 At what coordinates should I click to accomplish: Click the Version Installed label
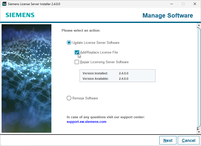(x=95, y=73)
